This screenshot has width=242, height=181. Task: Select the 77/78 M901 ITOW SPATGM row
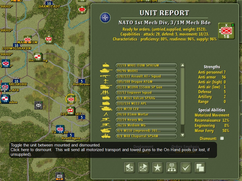pyautogui.click(x=146, y=65)
